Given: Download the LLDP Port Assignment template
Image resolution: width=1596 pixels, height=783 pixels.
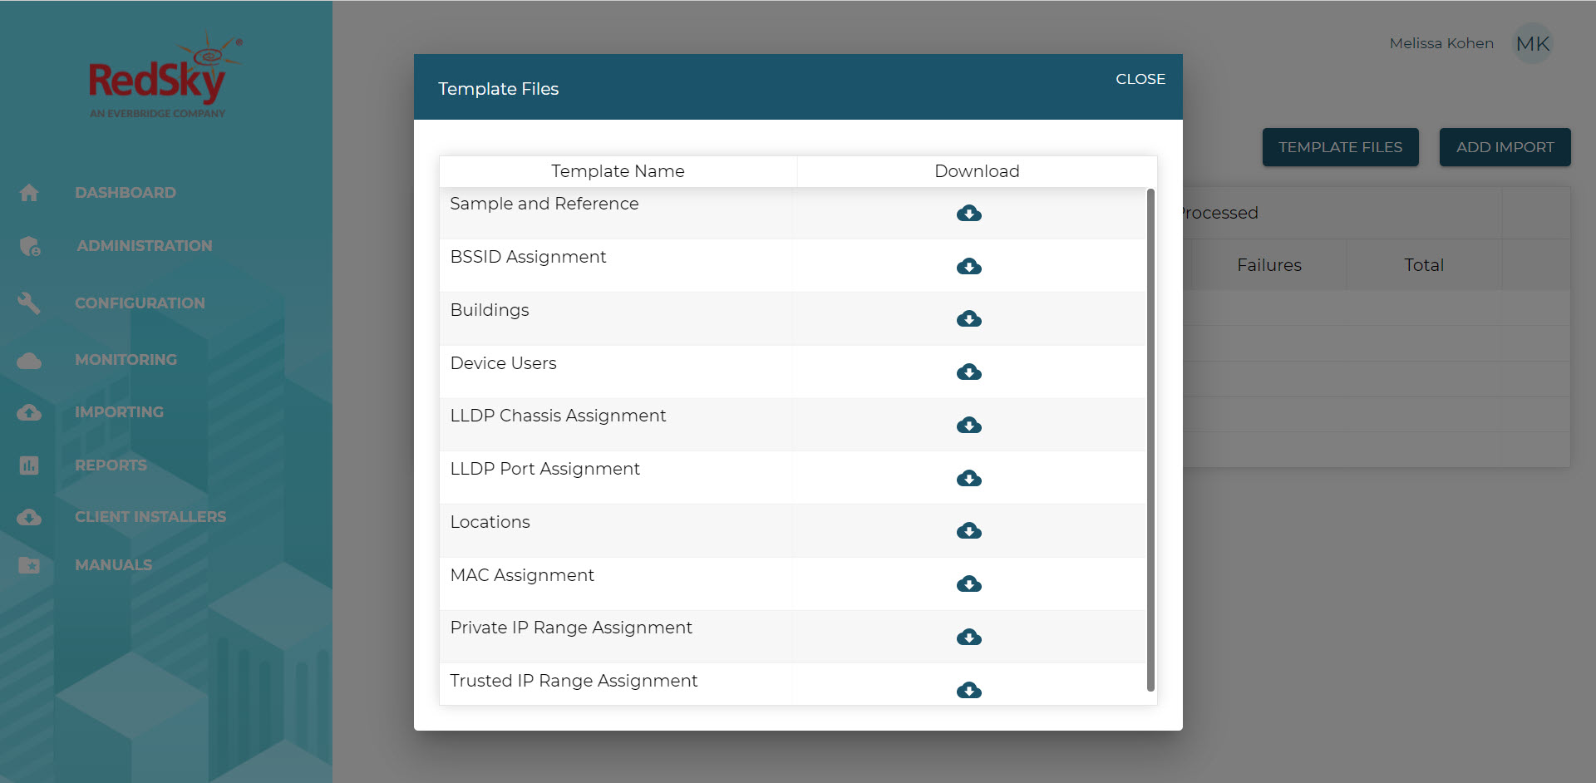Looking at the screenshot, I should (x=969, y=478).
